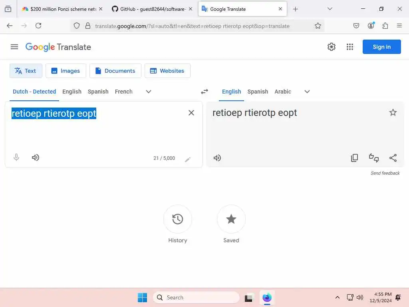The height and width of the screenshot is (307, 409).
Task: Start voice input with the microphone
Action: coord(16,157)
